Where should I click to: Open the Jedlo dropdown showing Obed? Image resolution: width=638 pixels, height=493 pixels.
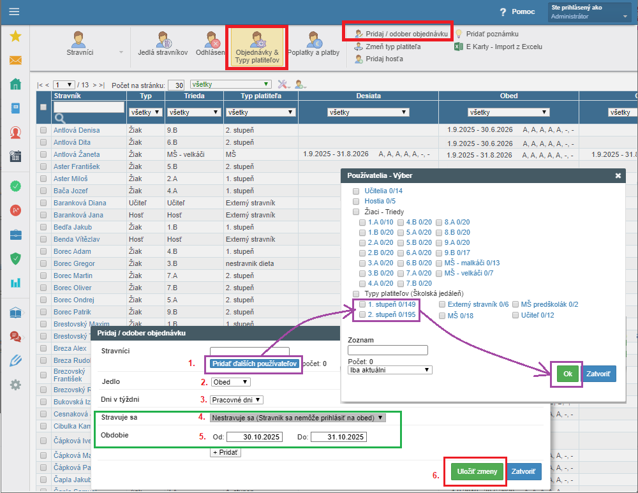pos(230,382)
